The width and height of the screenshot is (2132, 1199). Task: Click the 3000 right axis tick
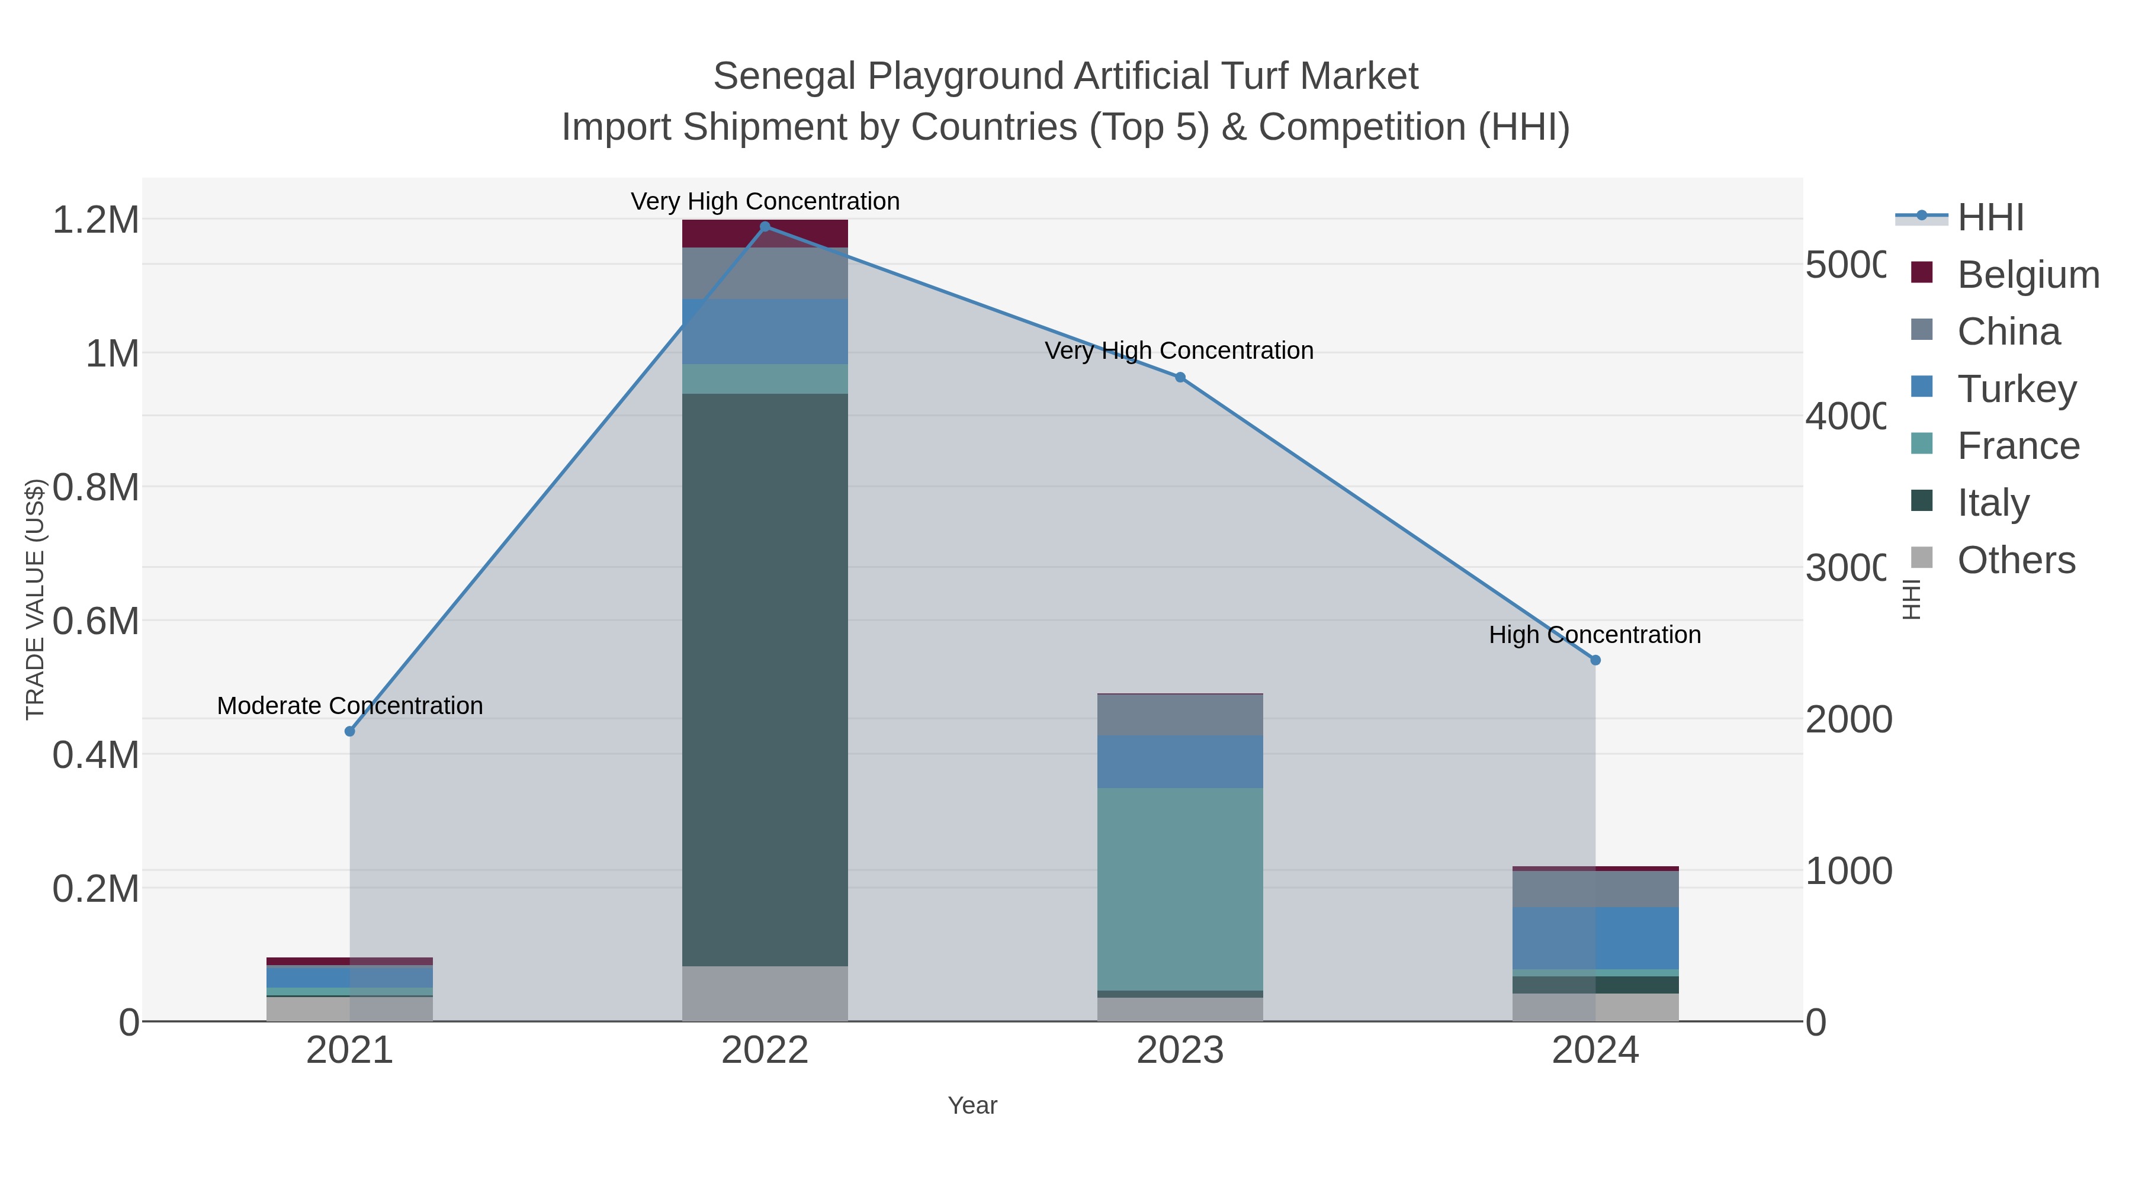pyautogui.click(x=1845, y=568)
